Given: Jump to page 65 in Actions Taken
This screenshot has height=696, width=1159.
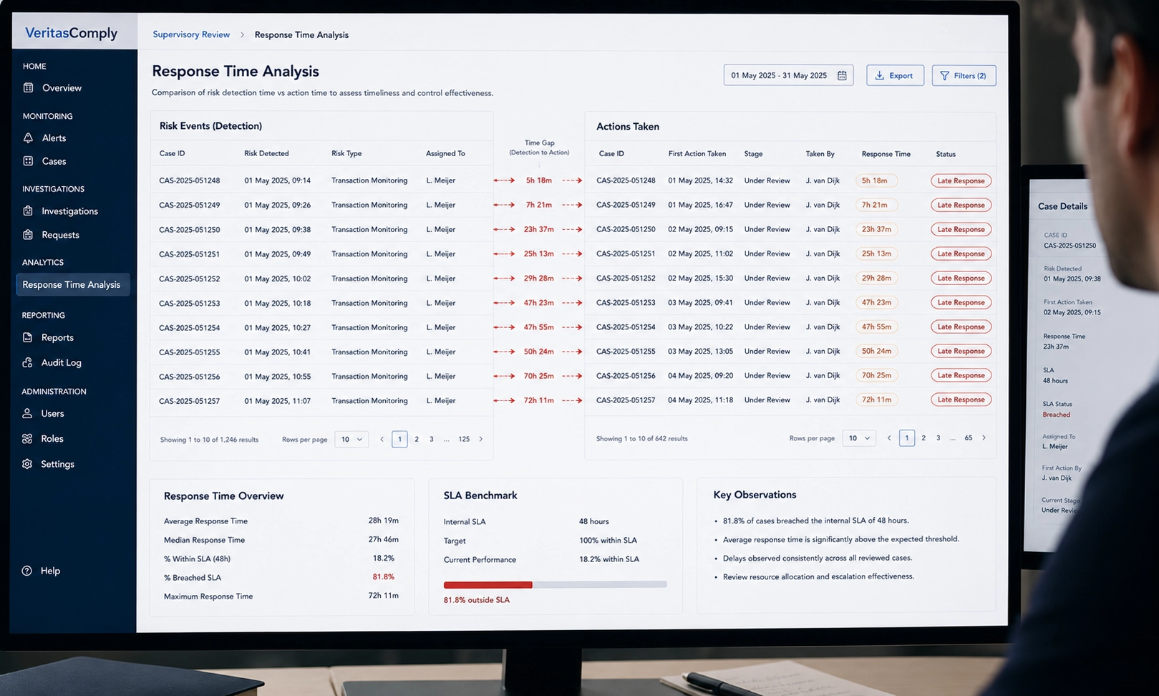Looking at the screenshot, I should (969, 438).
